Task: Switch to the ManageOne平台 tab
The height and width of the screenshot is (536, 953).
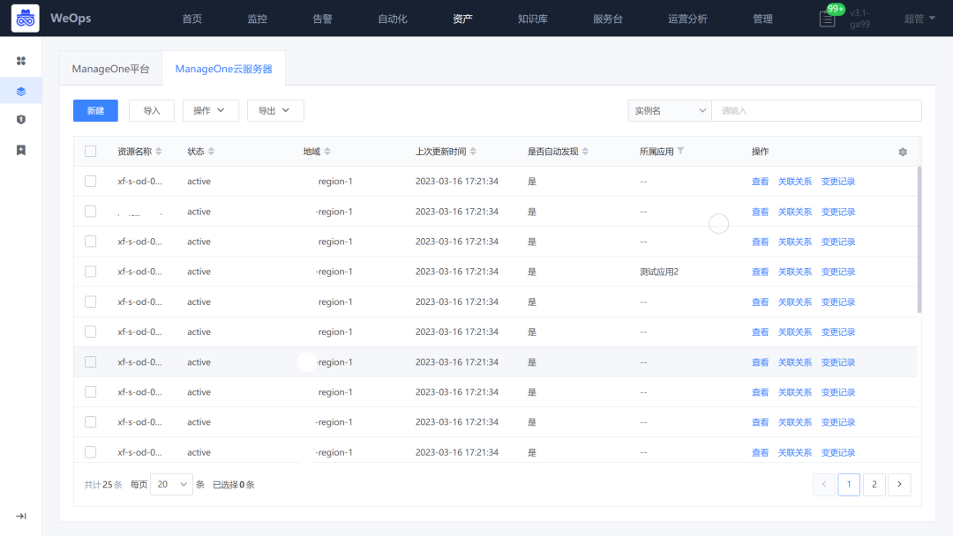Action: click(x=110, y=67)
